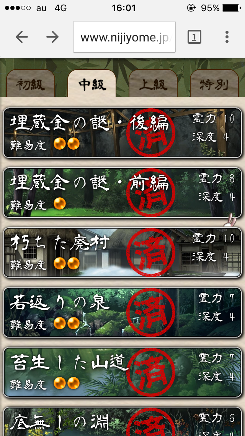Viewport: 245px width, 436px height.
Task: Open the 若返りの泉 quest banner
Action: [122, 312]
